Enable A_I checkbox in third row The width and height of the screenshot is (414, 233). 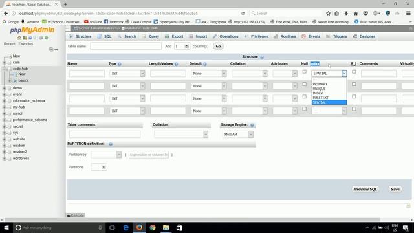click(354, 96)
